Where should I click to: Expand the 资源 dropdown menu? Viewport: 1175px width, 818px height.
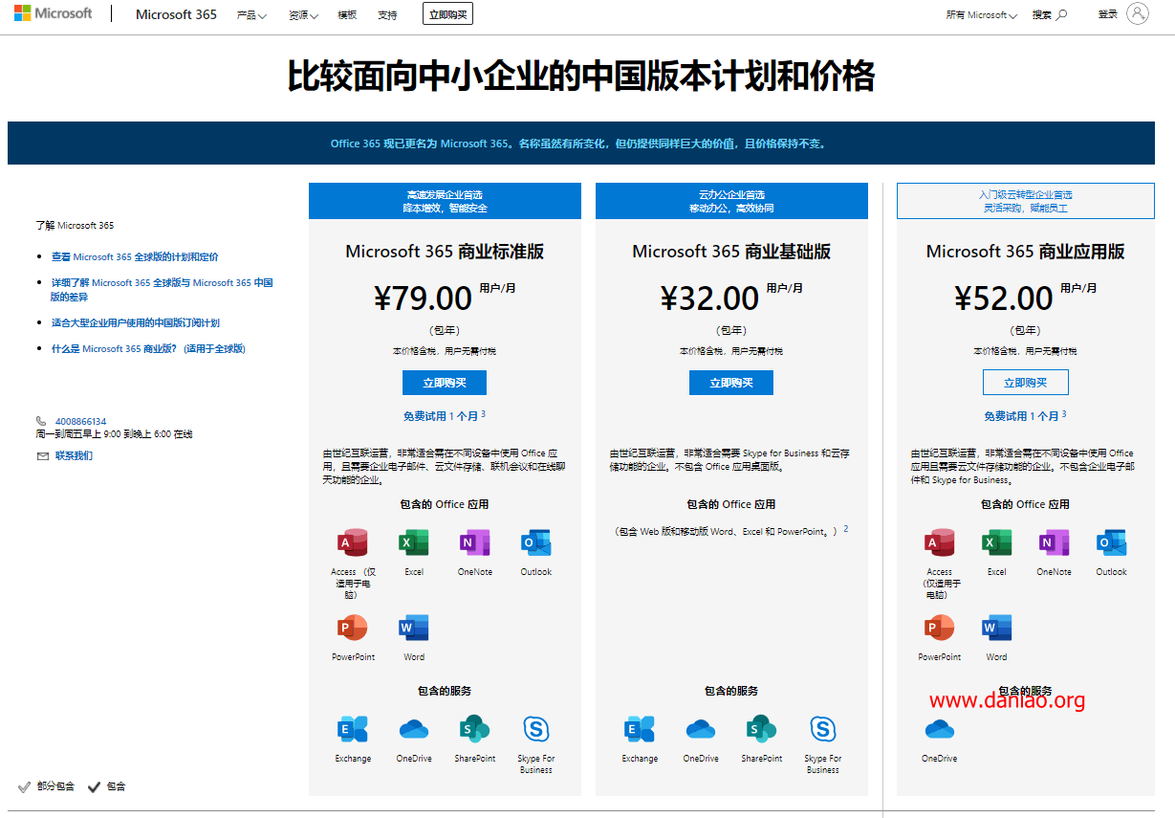(x=303, y=15)
